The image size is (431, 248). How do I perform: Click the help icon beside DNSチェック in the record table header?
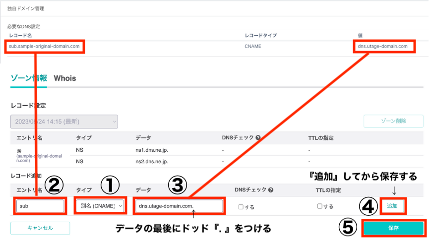(258, 137)
